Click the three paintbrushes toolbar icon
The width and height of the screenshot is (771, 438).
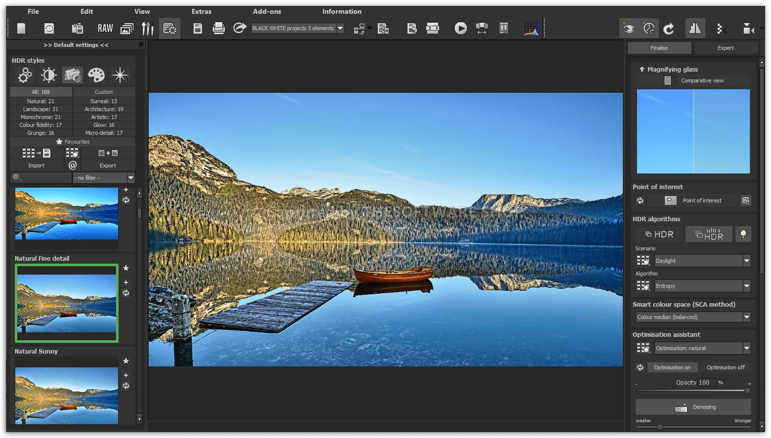pos(148,29)
